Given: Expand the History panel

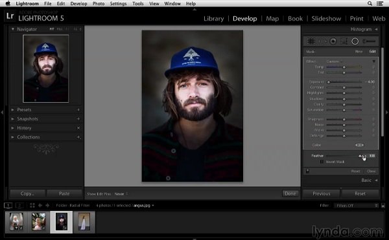Looking at the screenshot, I should click(x=13, y=128).
